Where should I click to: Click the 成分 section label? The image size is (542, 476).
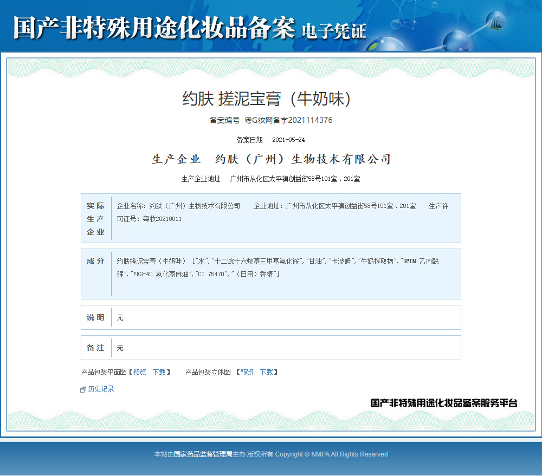click(95, 261)
